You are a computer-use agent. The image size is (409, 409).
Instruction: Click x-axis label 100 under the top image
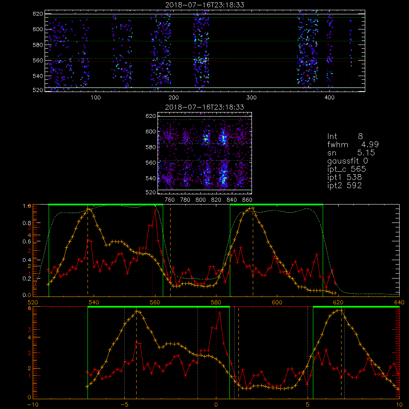pyautogui.click(x=96, y=98)
